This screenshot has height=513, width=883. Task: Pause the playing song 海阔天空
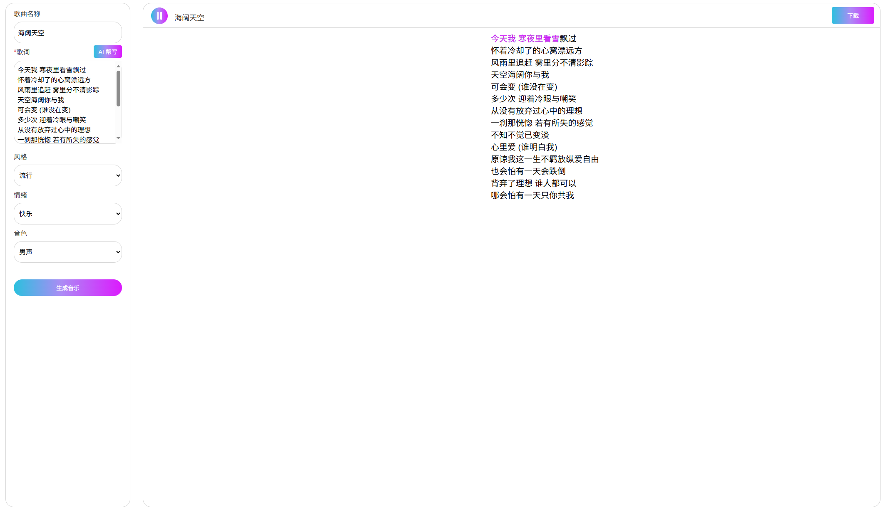[159, 16]
